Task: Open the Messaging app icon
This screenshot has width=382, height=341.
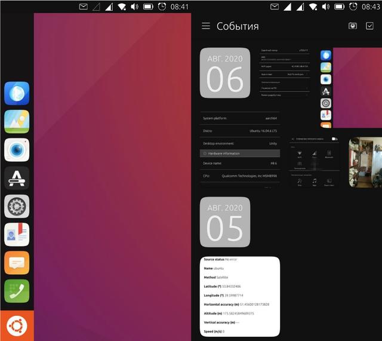Action: (x=17, y=263)
